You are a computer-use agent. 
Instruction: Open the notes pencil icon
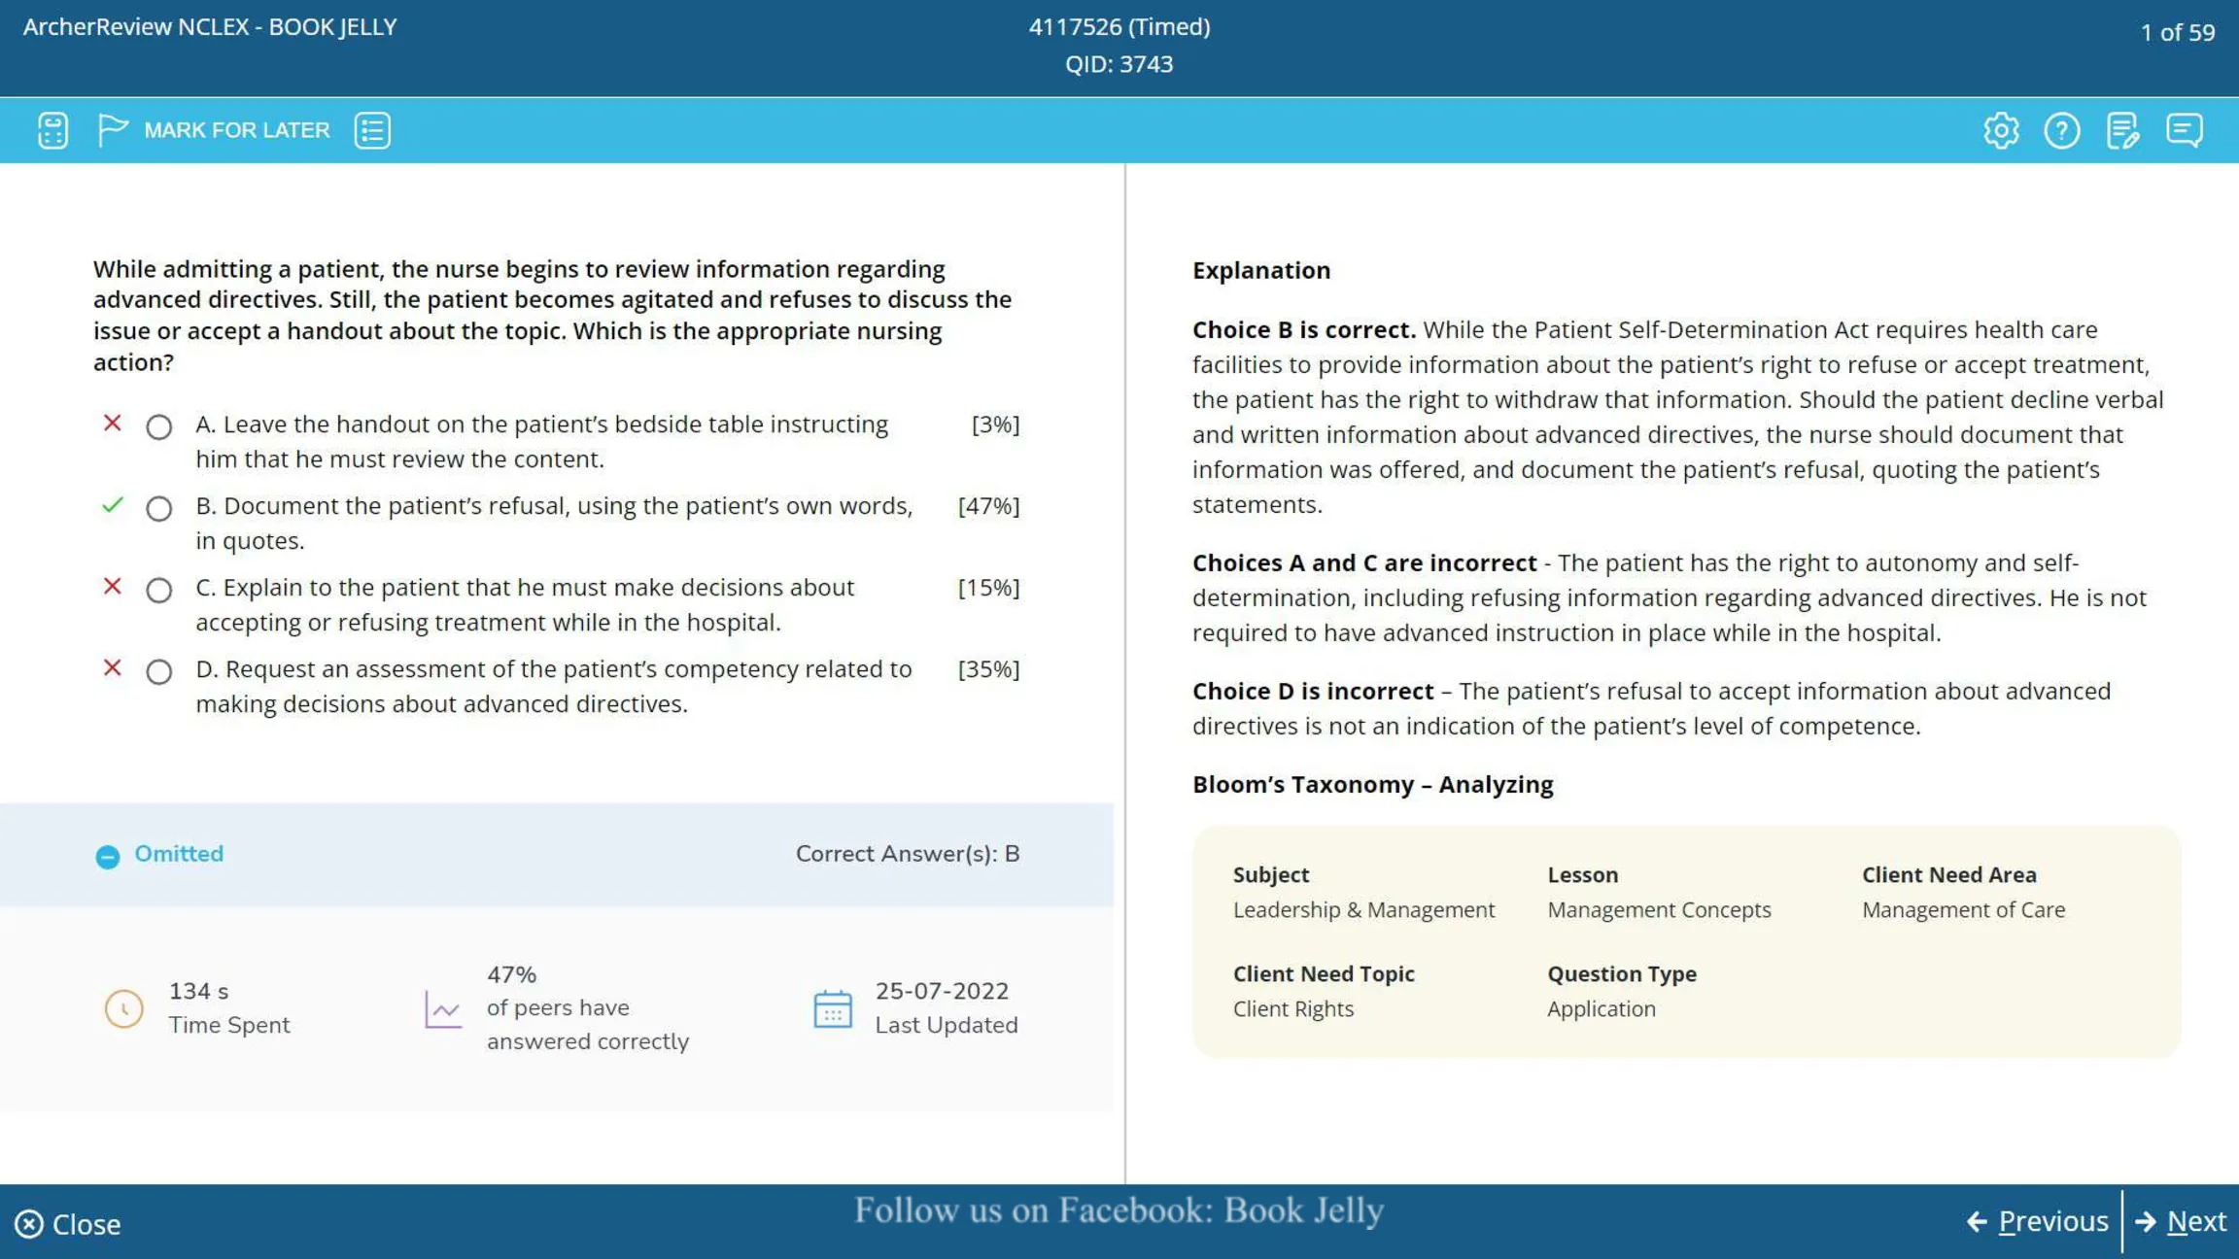tap(2123, 130)
